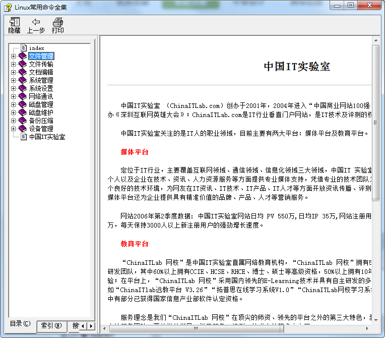Image resolution: width=385 pixels, height=338 pixels.
Task: Switch to the 目录(C) tab
Action: point(21,324)
